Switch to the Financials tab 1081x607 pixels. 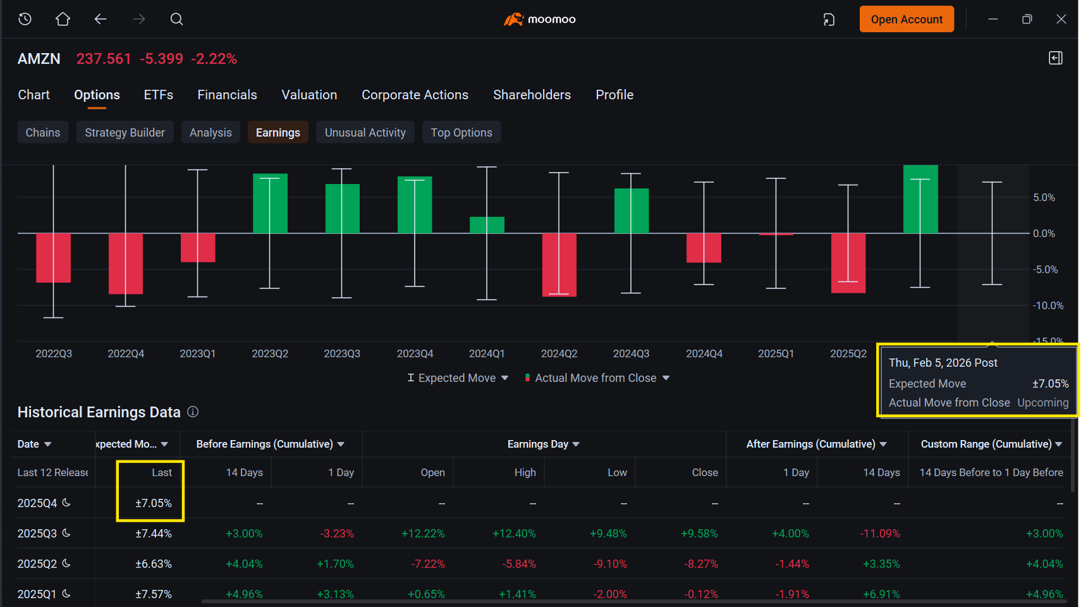pos(227,95)
